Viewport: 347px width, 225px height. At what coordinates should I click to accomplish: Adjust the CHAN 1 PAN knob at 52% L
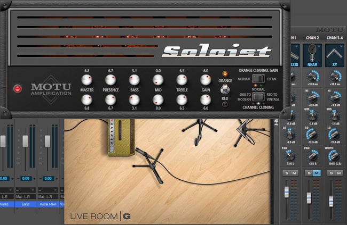[x=290, y=156]
